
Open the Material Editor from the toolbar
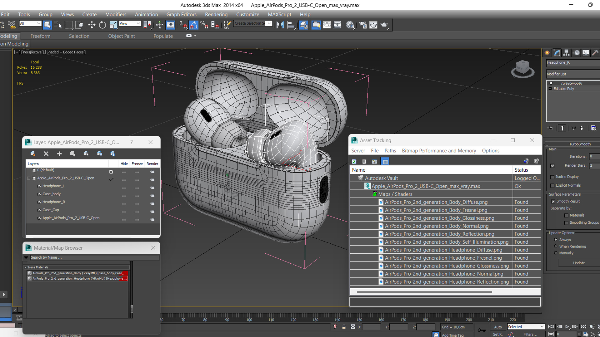[x=350, y=25]
